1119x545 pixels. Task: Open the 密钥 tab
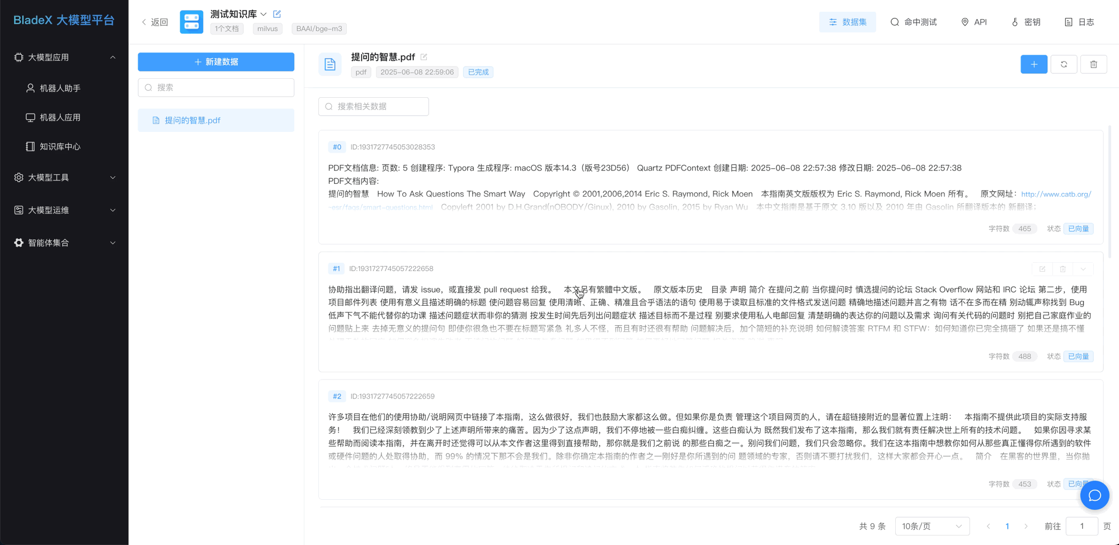pyautogui.click(x=1026, y=22)
